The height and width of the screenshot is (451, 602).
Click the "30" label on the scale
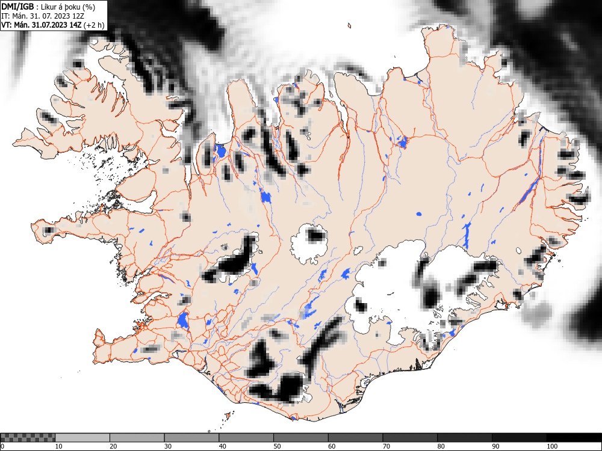(x=168, y=446)
